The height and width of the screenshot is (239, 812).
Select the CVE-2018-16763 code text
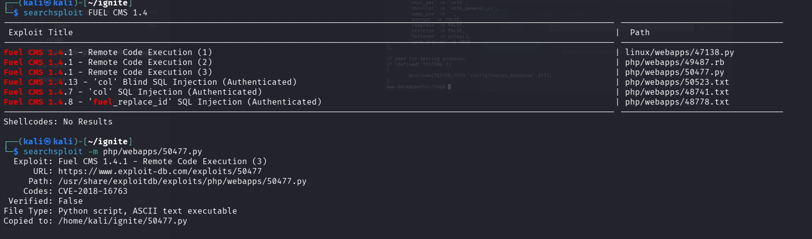pos(93,191)
